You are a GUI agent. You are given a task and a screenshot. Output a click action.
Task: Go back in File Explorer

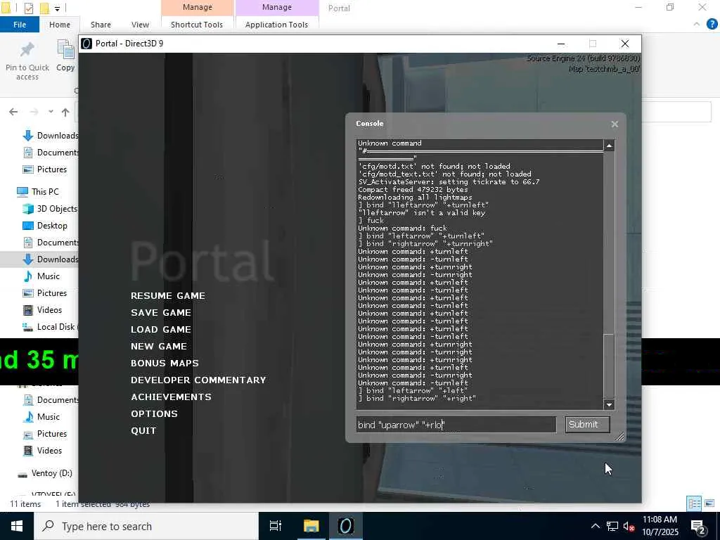tap(13, 112)
